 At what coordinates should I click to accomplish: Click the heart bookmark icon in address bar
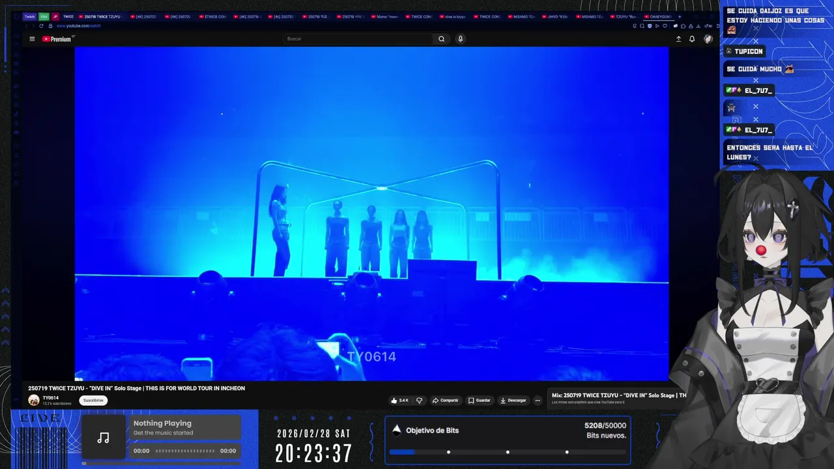point(665,26)
